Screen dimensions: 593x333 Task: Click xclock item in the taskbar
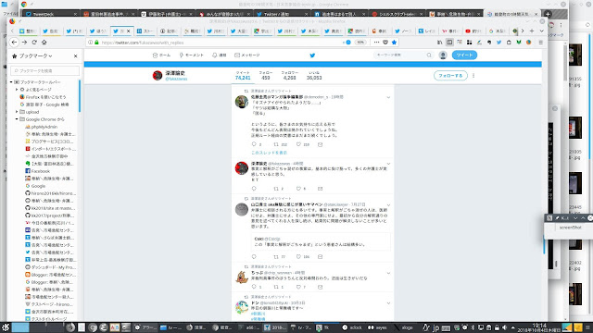pyautogui.click(x=352, y=327)
